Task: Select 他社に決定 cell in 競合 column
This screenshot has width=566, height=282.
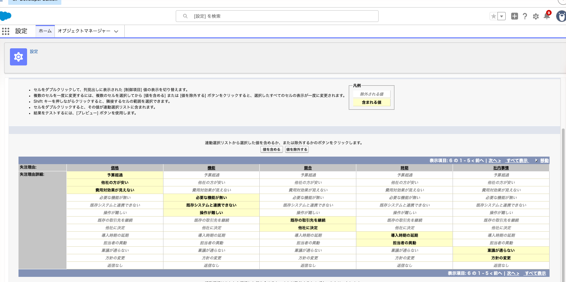Action: coord(308,228)
